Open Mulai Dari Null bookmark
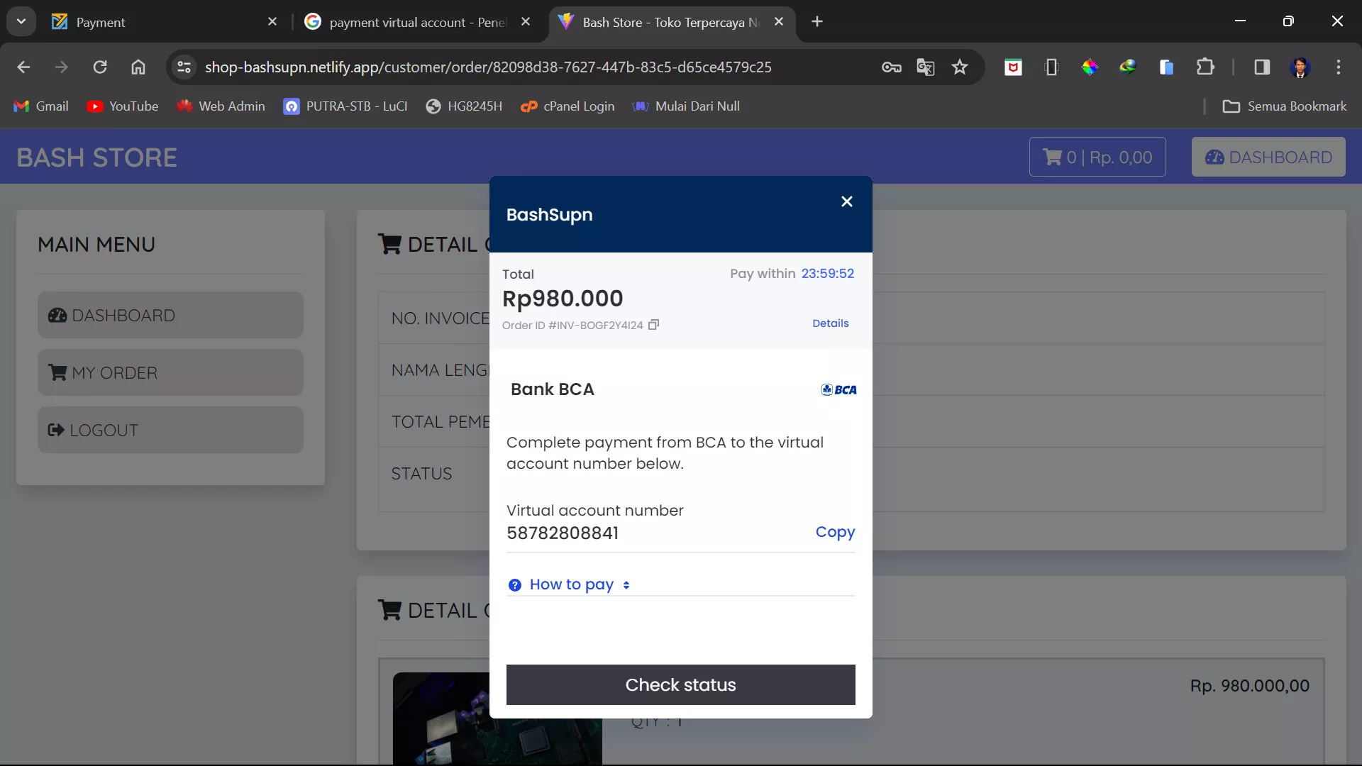1362x766 pixels. click(686, 106)
